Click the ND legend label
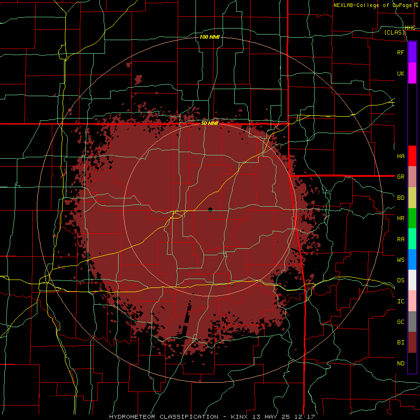Viewport: 420px width, 420px height. click(400, 363)
